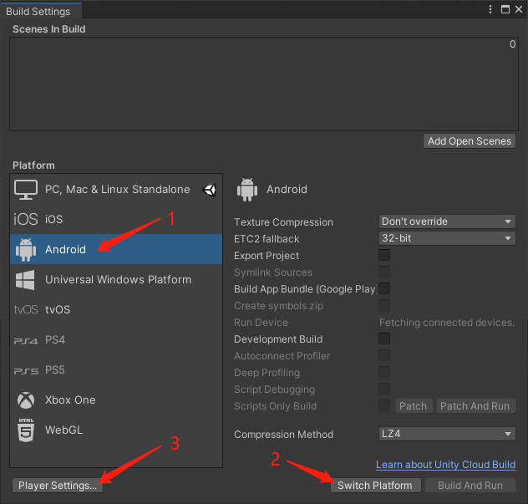
Task: Click the Build And Run button
Action: click(470, 486)
